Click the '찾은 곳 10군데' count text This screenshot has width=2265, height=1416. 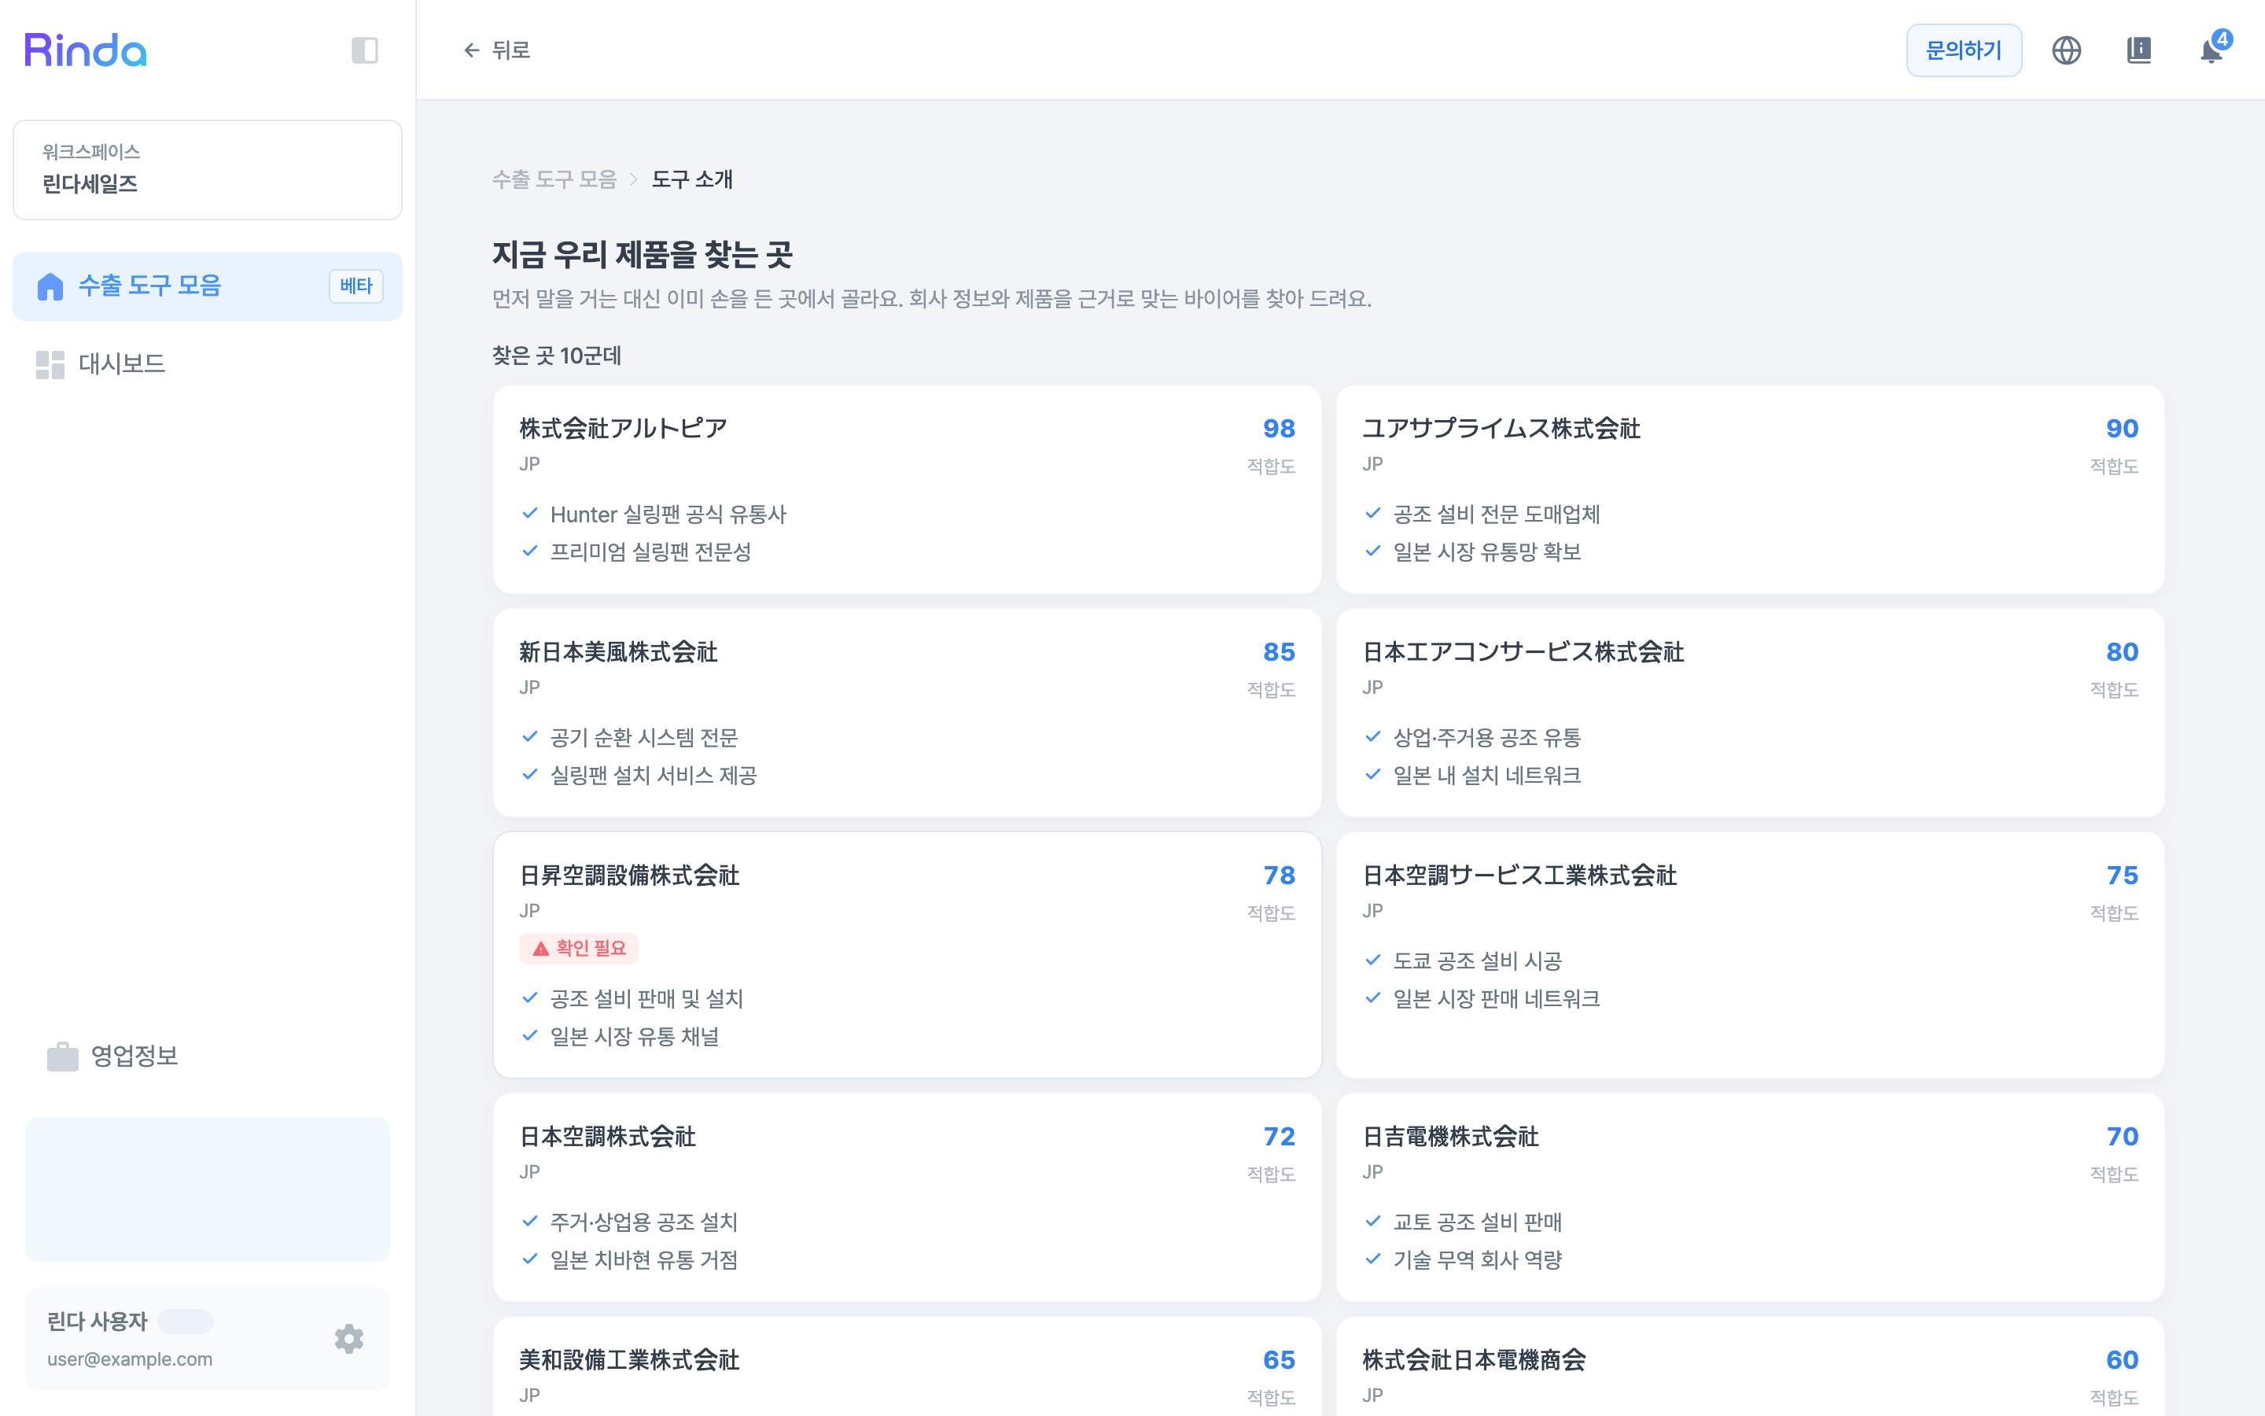557,356
